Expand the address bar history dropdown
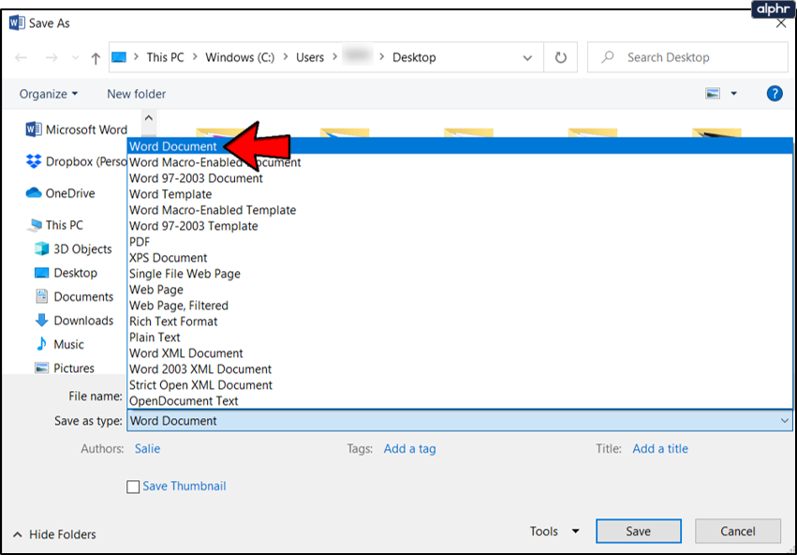797x555 pixels. 527,58
